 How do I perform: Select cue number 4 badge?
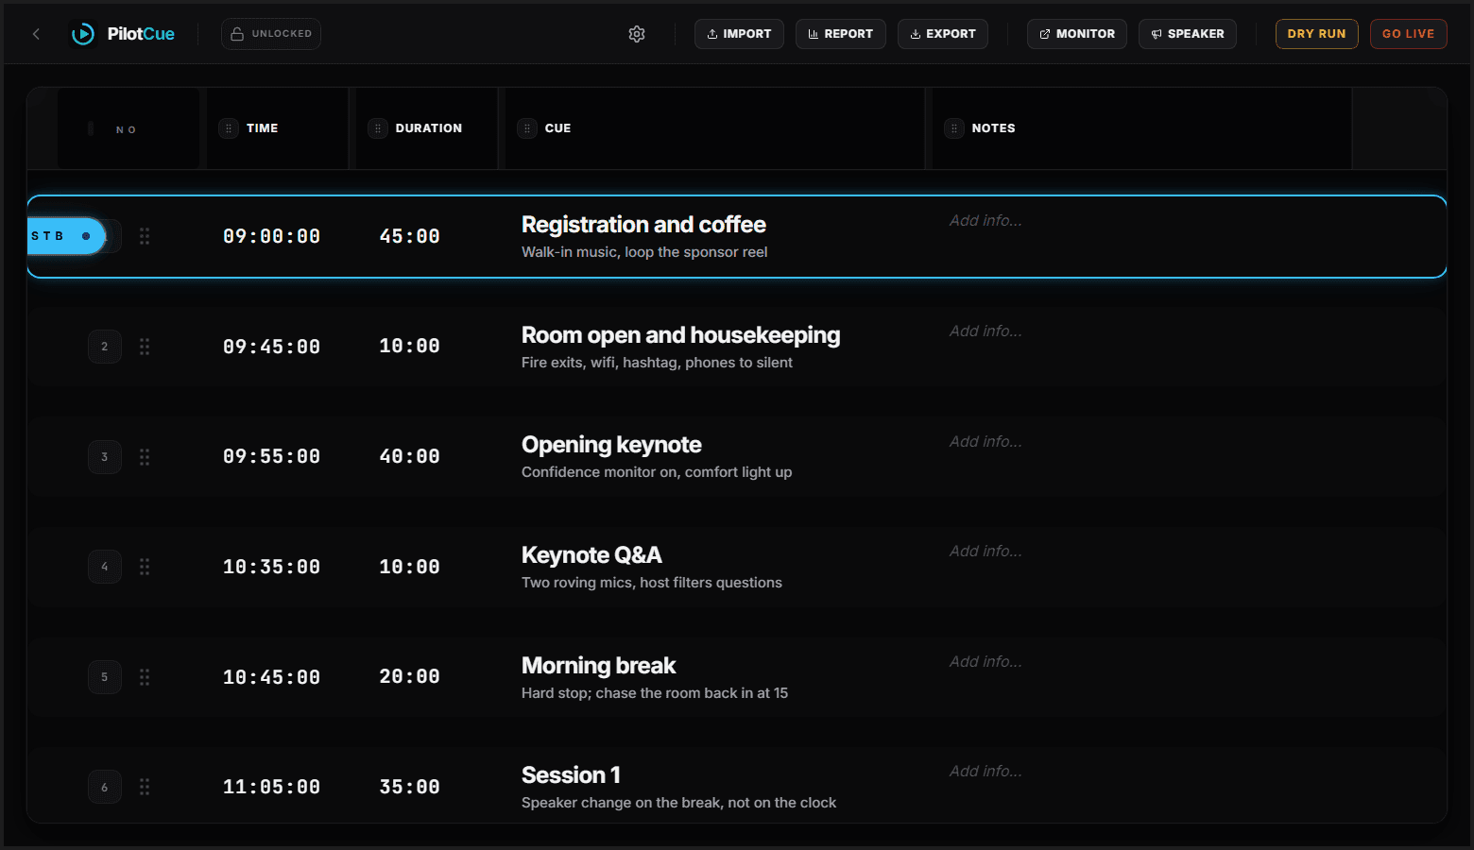105,567
